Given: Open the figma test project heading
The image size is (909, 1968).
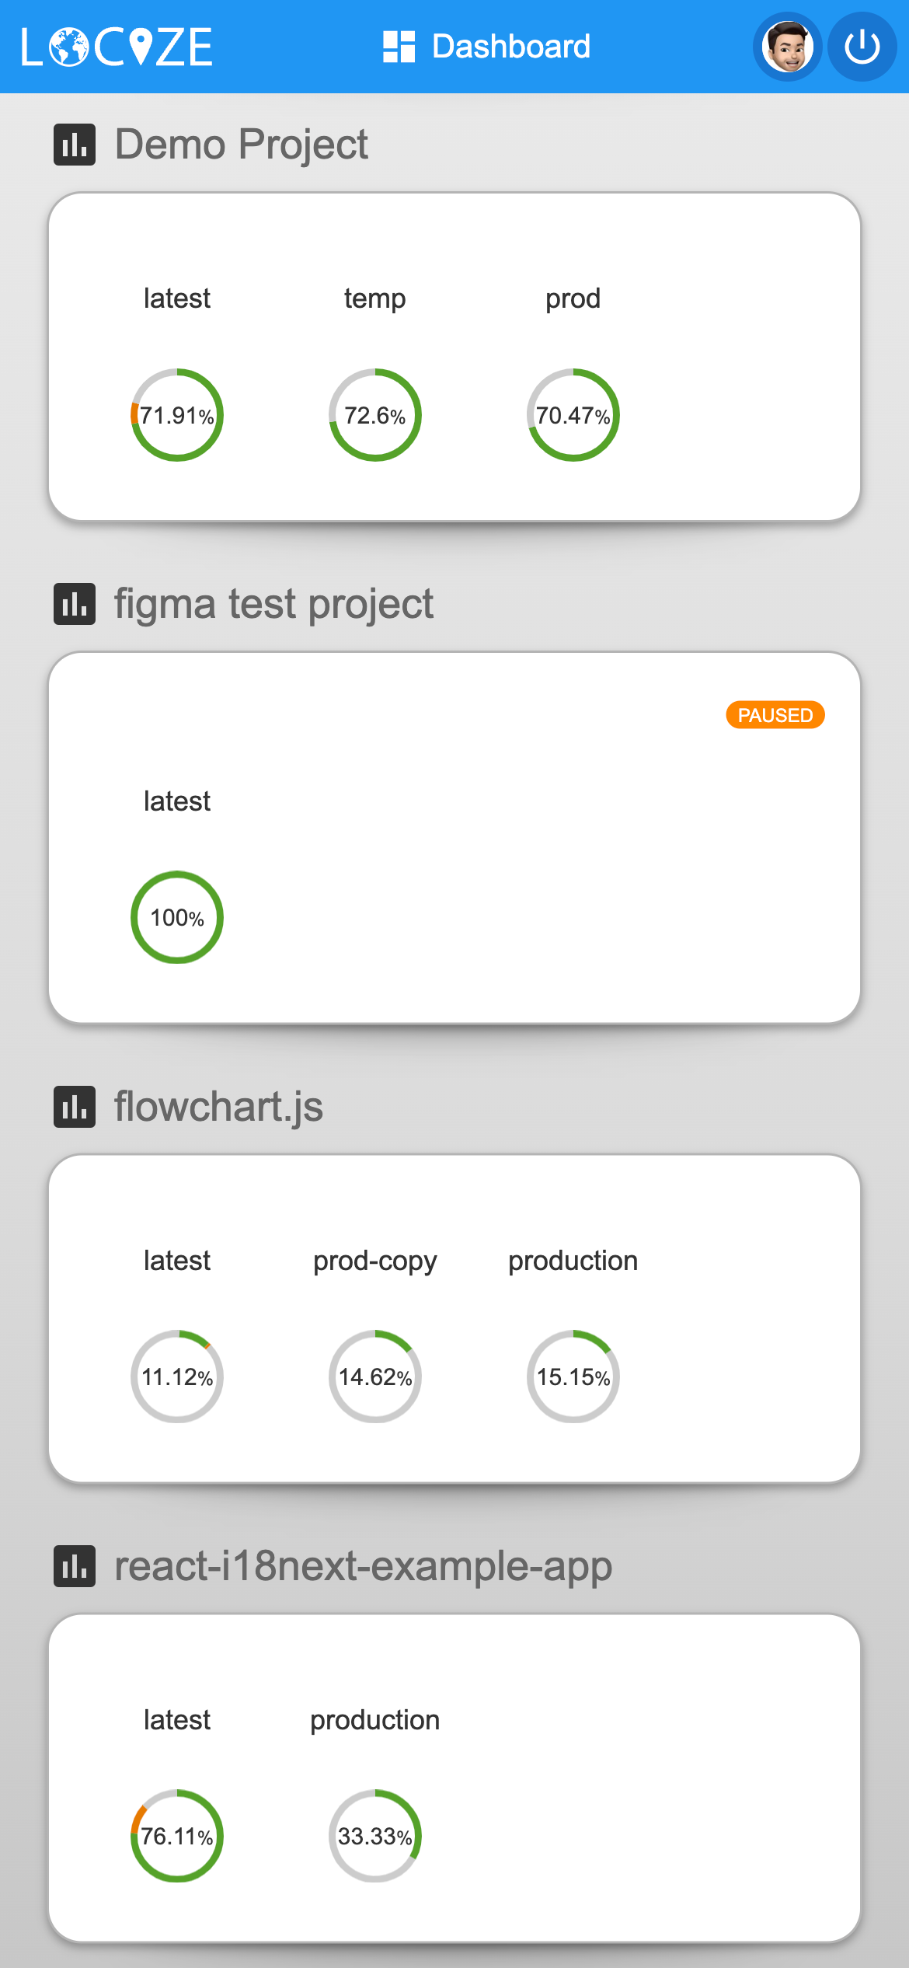Looking at the screenshot, I should [x=273, y=604].
